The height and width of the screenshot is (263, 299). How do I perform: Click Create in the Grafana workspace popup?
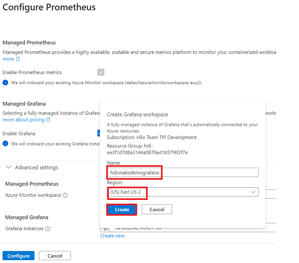click(x=122, y=210)
